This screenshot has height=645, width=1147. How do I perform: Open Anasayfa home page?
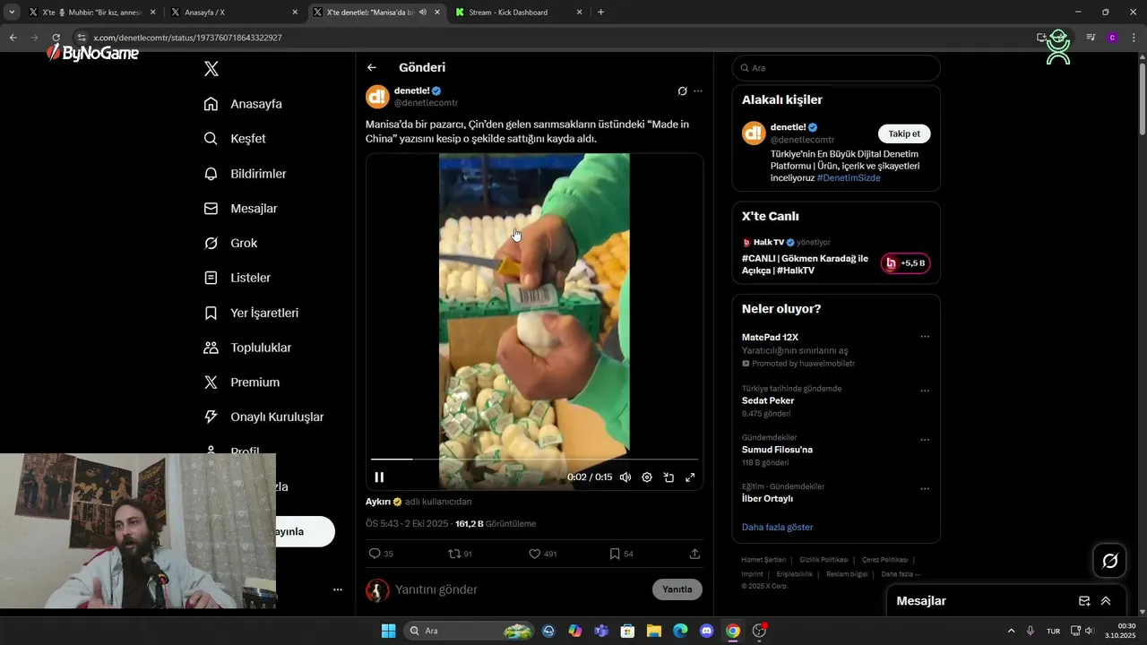tap(243, 104)
